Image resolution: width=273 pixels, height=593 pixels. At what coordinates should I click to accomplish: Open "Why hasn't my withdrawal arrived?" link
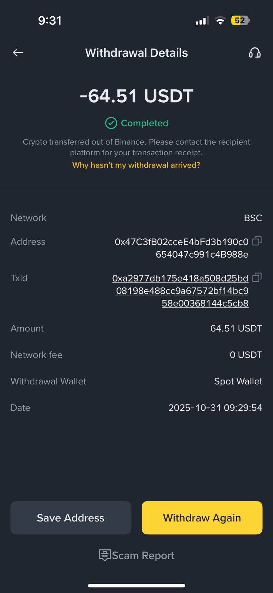(x=136, y=165)
